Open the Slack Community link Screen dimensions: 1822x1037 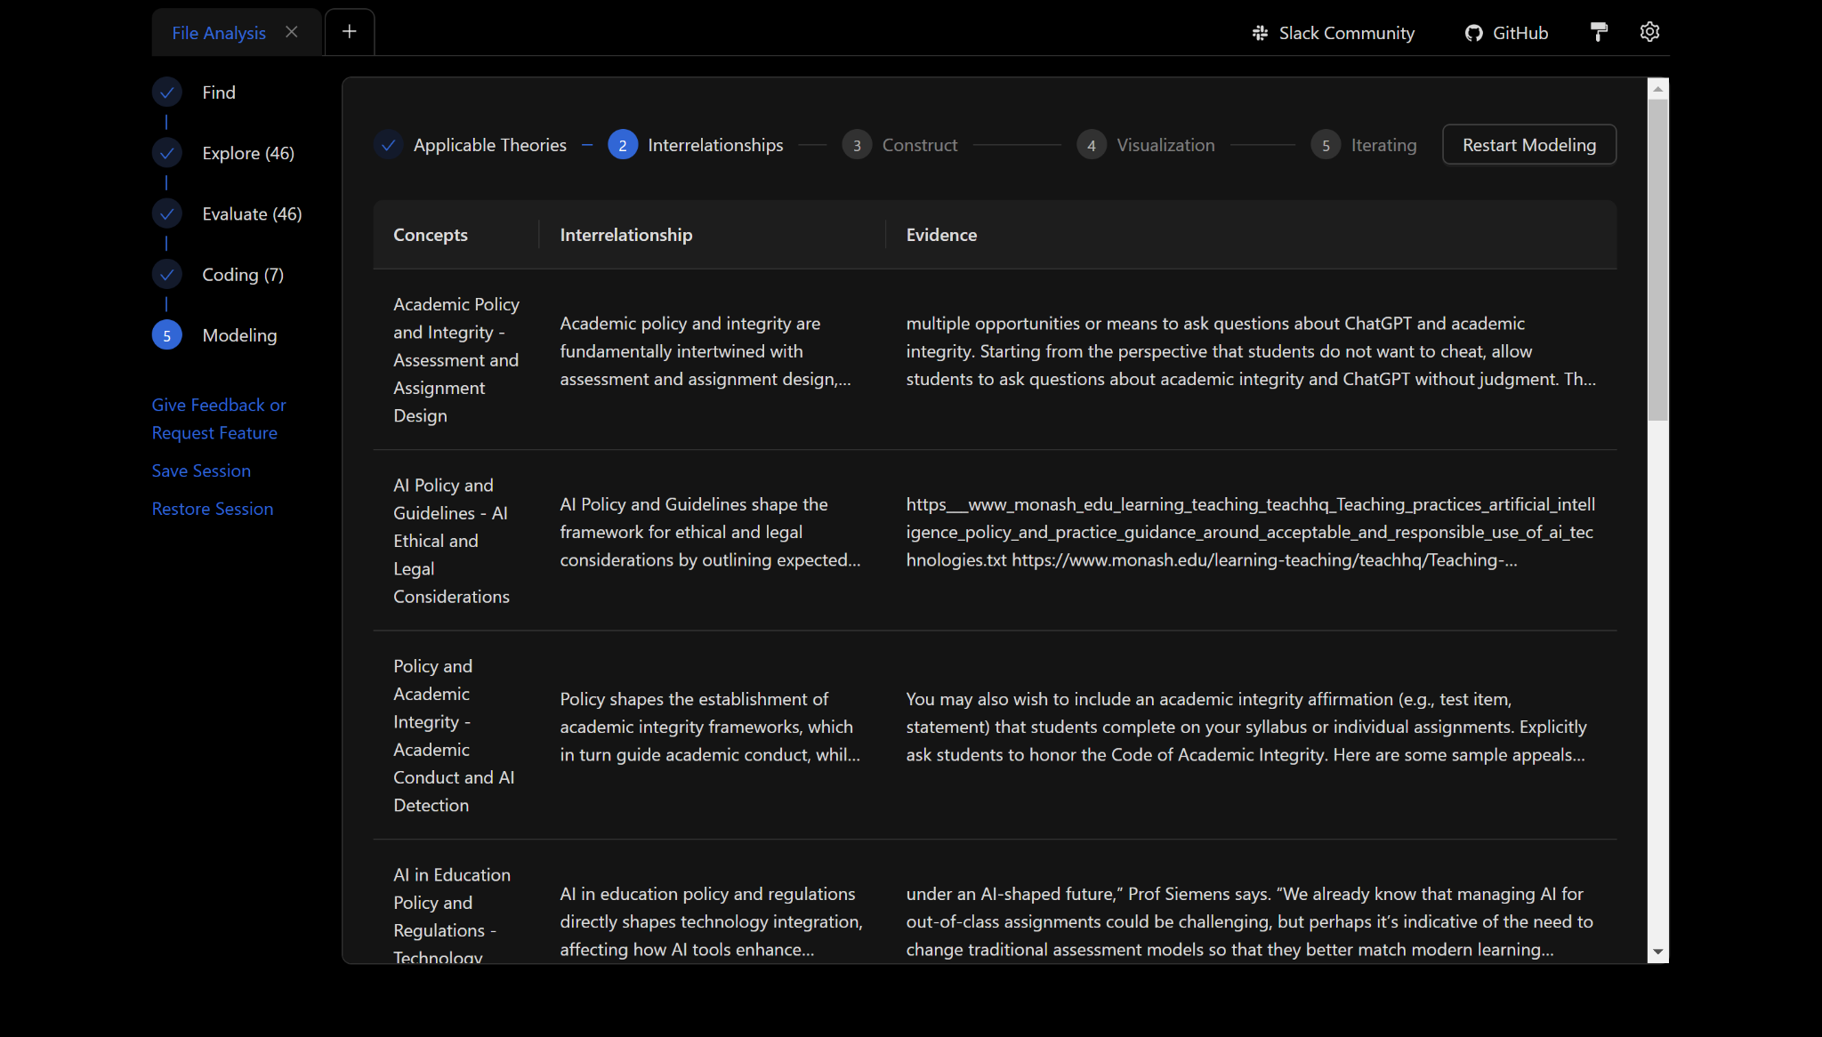(x=1333, y=33)
